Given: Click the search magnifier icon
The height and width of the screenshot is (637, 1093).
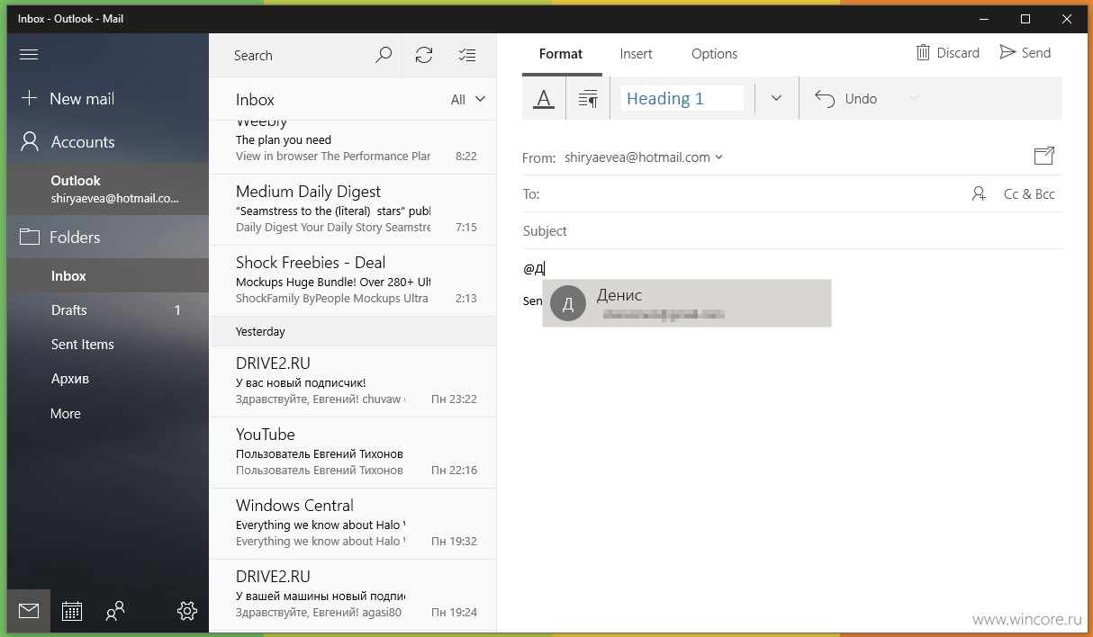Looking at the screenshot, I should point(384,55).
